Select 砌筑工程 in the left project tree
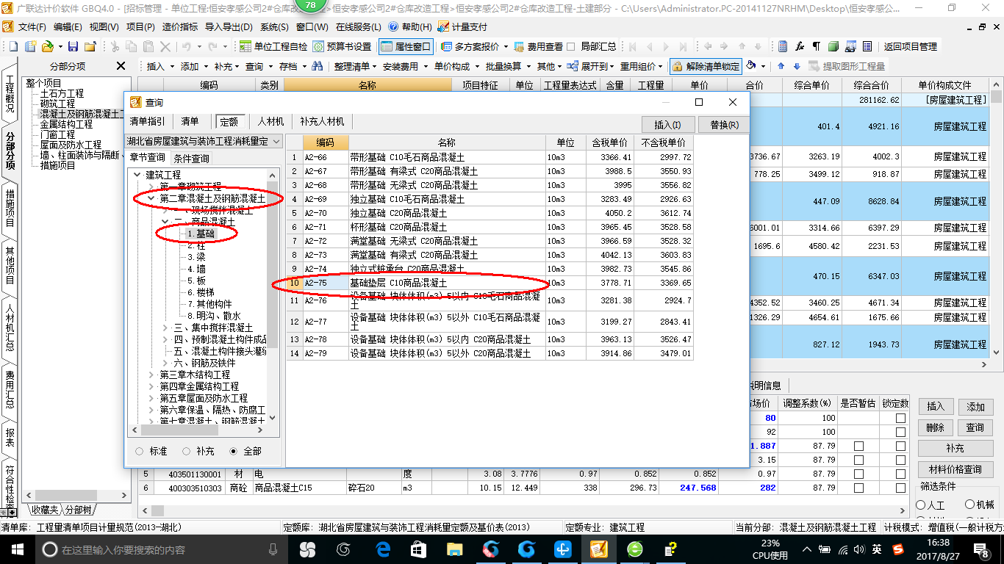Screen dimensions: 1004x564 click(57, 104)
